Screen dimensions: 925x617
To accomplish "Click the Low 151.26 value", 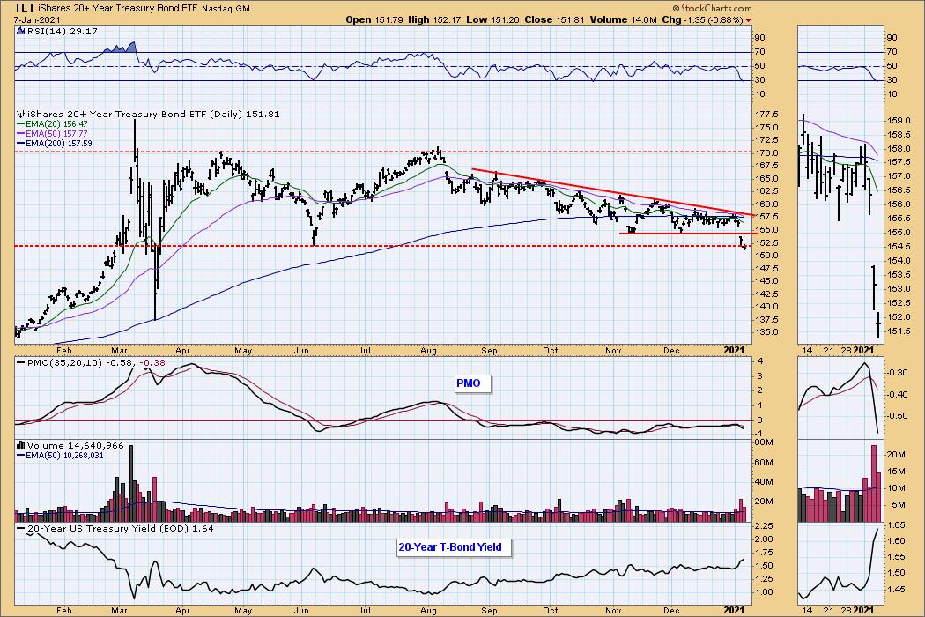I will [492, 19].
